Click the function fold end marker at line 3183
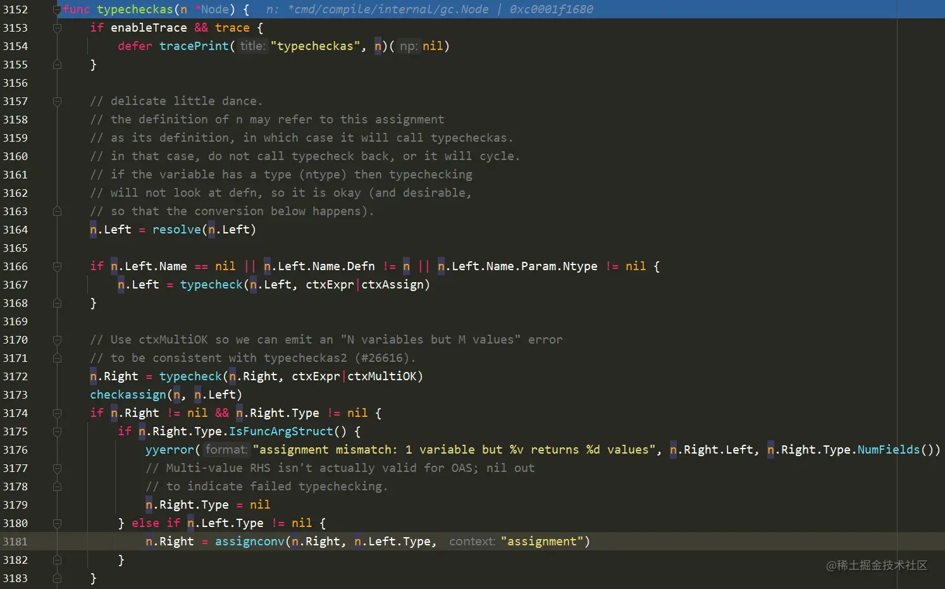The image size is (945, 589). (x=57, y=578)
